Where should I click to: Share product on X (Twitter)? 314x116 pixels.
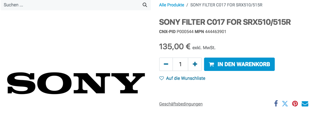285,104
